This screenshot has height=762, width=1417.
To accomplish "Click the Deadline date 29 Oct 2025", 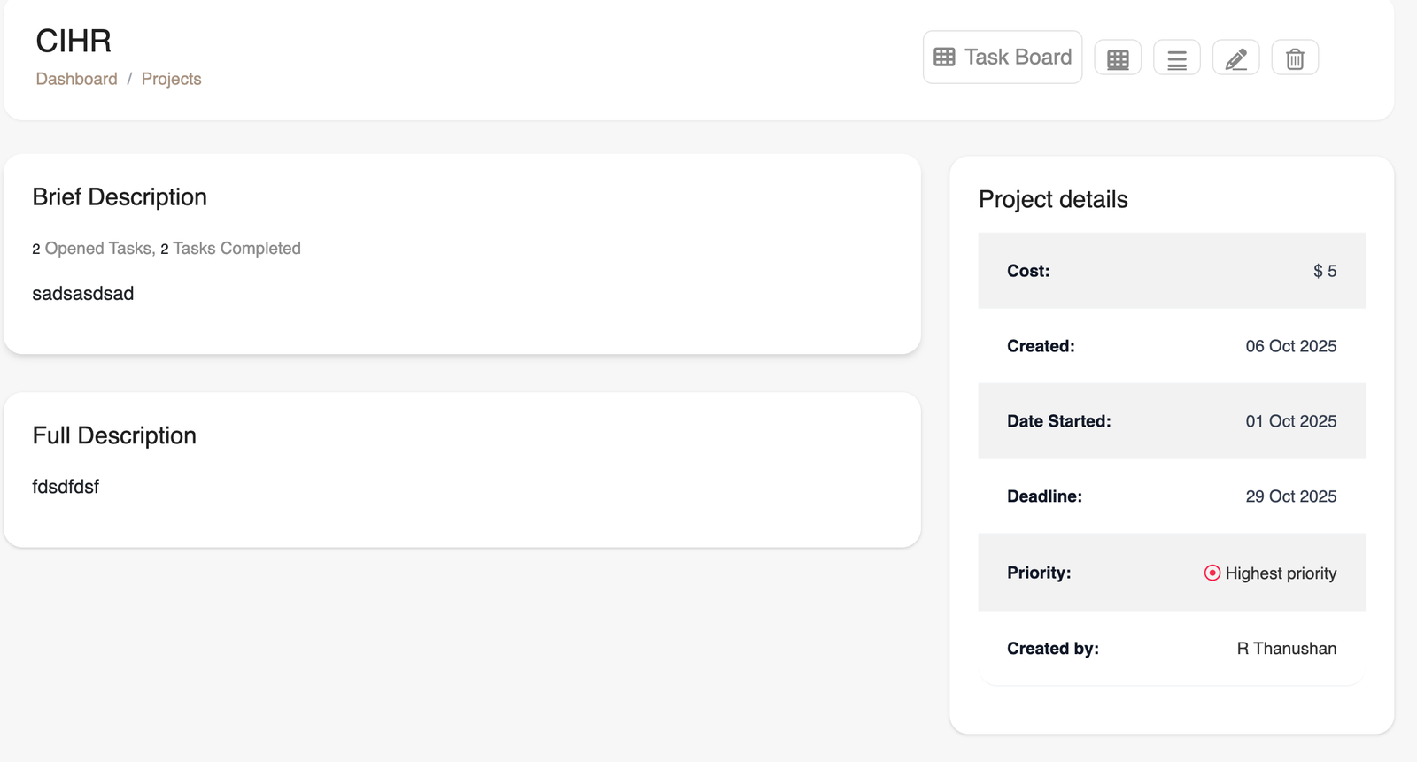I will pos(1290,496).
